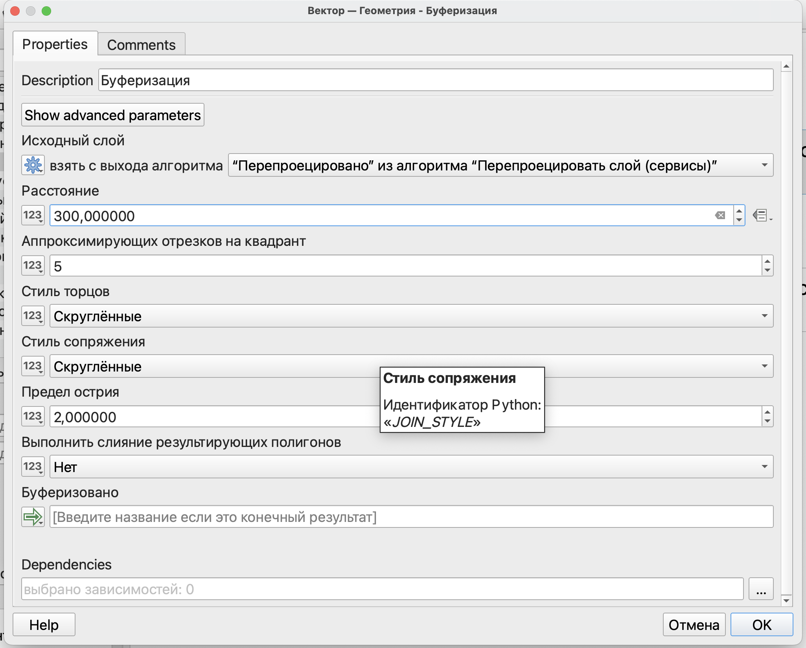Open the Стиль торцов dropdown
The image size is (806, 648).
click(764, 316)
